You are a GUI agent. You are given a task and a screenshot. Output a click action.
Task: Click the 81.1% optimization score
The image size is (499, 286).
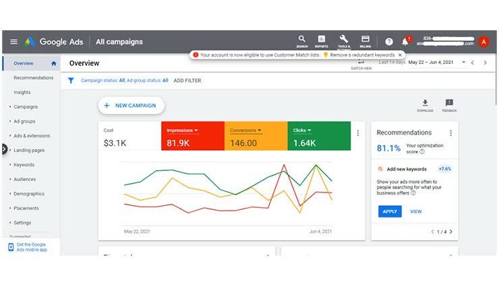click(388, 148)
